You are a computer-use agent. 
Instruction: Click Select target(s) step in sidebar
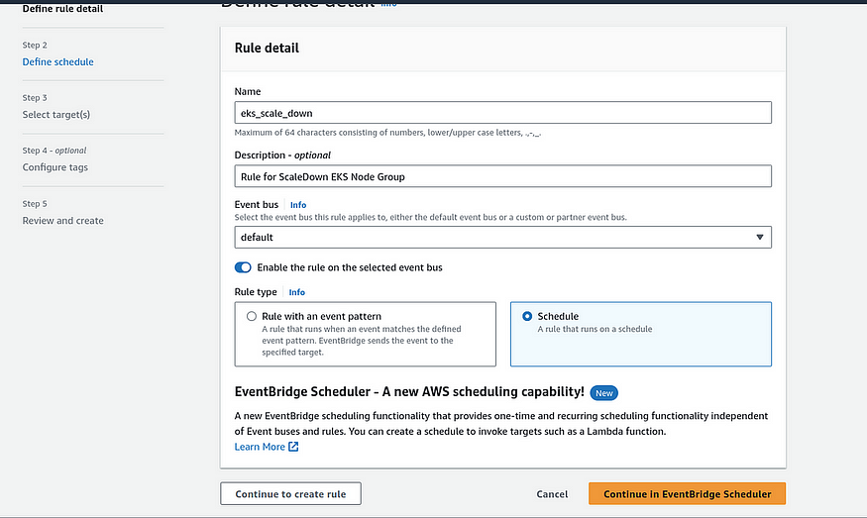click(55, 115)
